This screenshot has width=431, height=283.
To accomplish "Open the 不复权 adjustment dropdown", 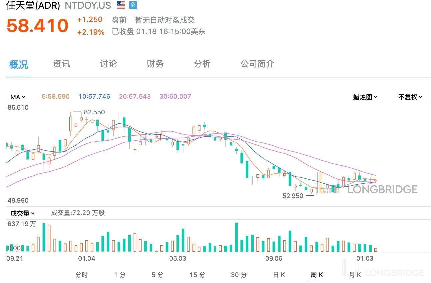I will [x=410, y=97].
